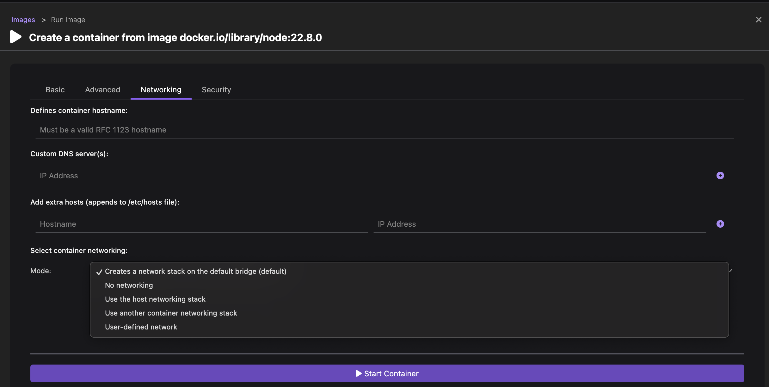Click the dropdown arrow beside Mode selector
Viewport: 769px width, 387px height.
731,271
